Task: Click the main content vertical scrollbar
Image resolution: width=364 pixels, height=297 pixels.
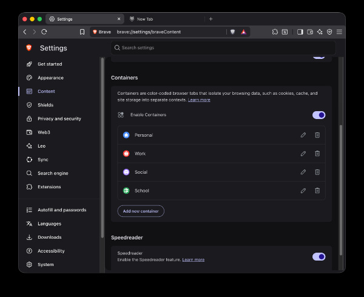Action: (x=341, y=190)
